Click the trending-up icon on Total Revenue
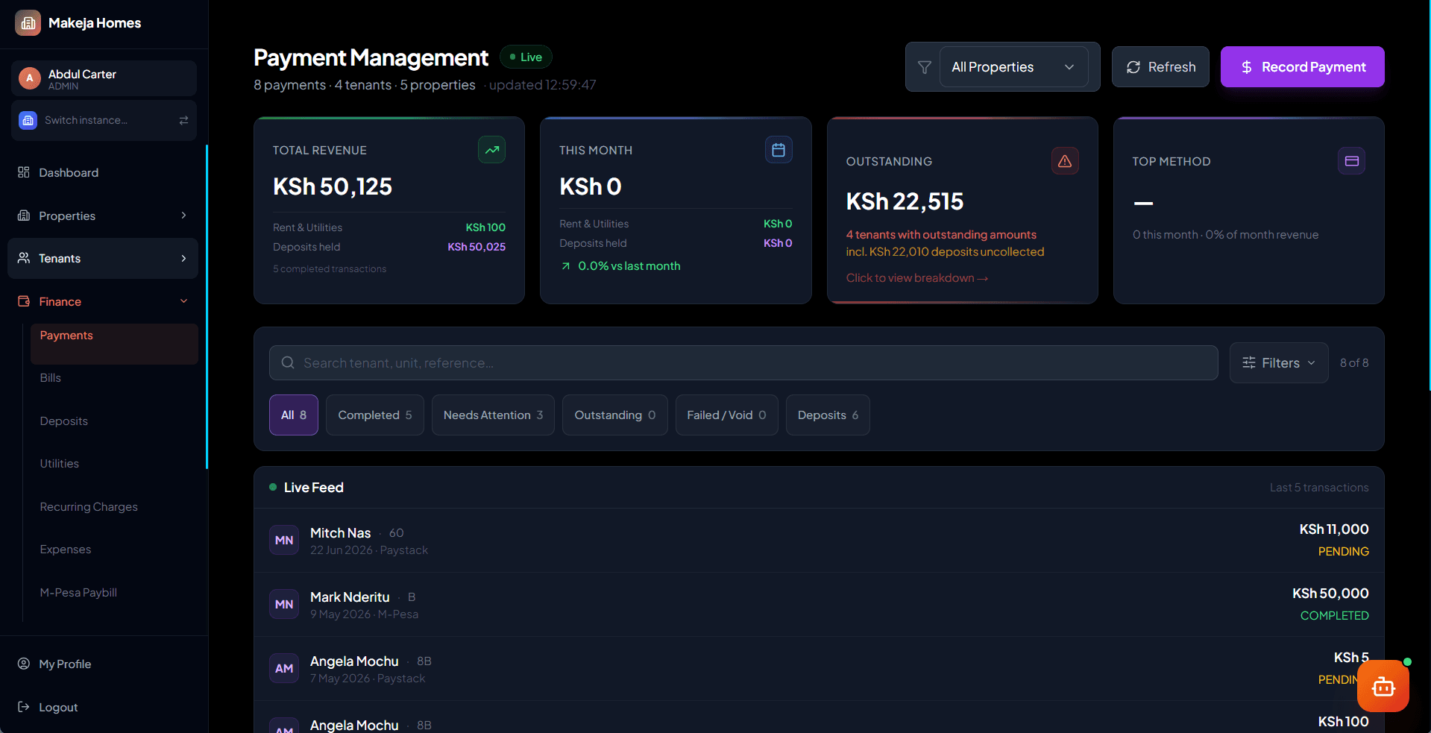The height and width of the screenshot is (733, 1431). 492,150
